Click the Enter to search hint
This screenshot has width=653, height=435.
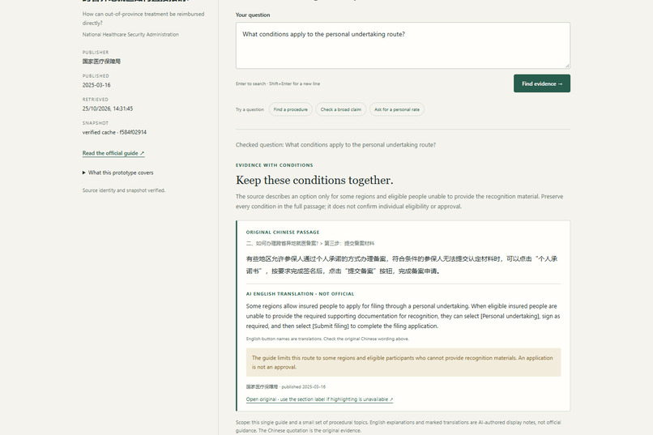pos(278,83)
